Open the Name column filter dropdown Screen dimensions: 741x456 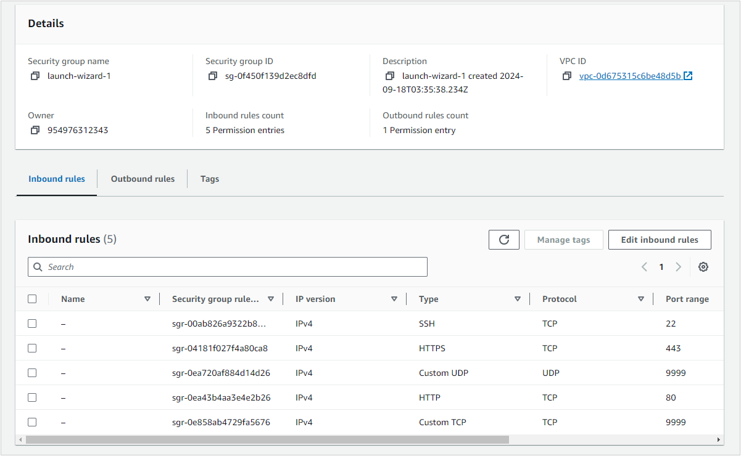(x=147, y=298)
